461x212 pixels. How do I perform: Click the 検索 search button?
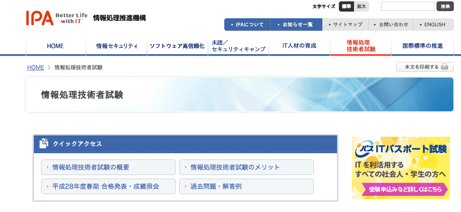coord(445,6)
